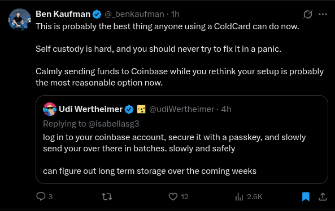Click Ben Kaufman's verified badge
Viewport: 335px width, 211px height.
point(97,14)
